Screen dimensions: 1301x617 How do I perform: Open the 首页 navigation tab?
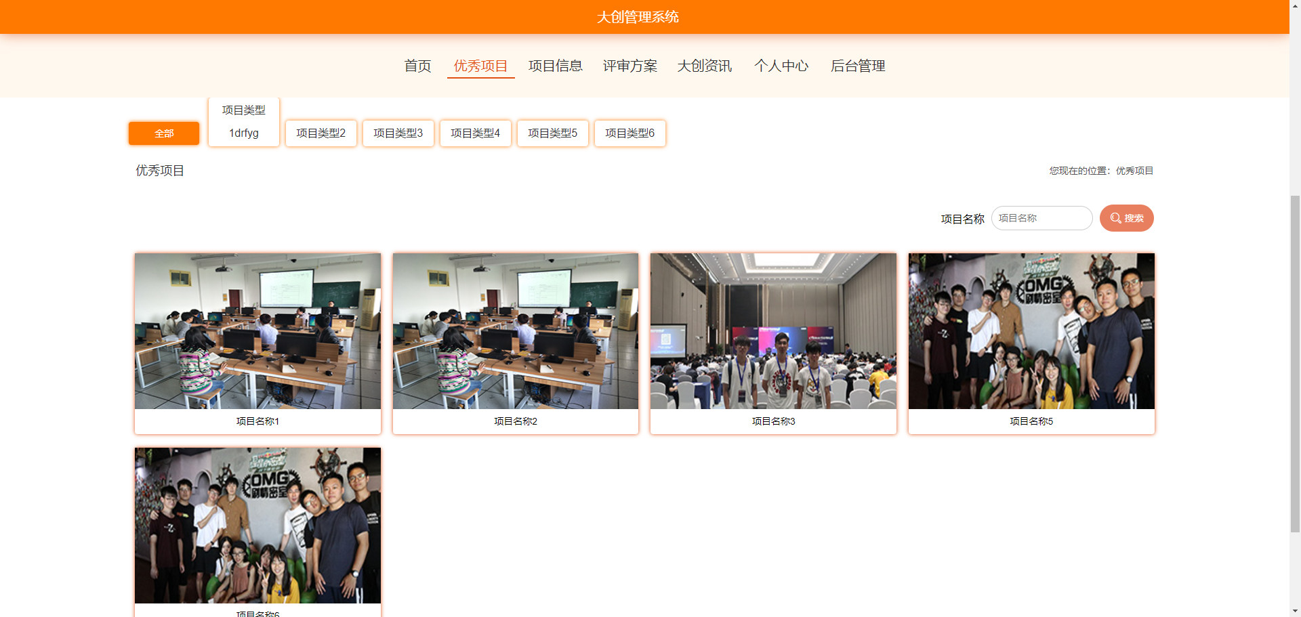(417, 66)
